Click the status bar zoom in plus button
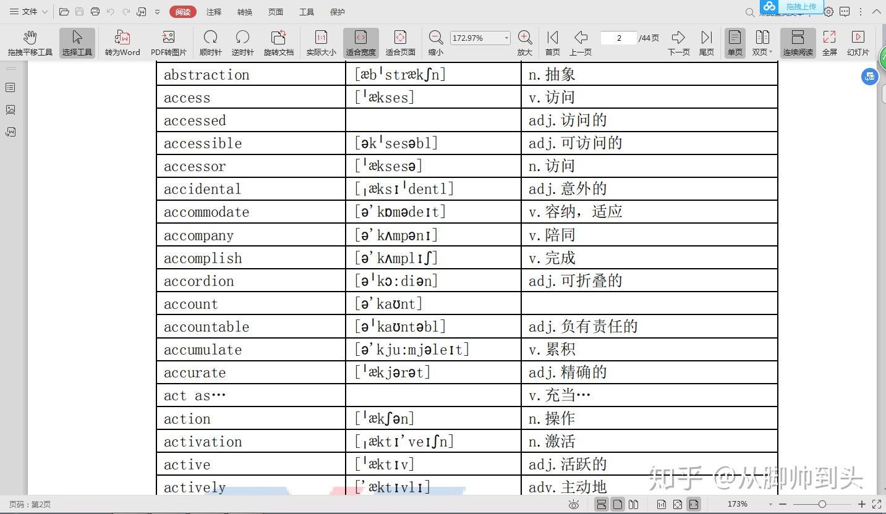886x514 pixels. (x=862, y=505)
